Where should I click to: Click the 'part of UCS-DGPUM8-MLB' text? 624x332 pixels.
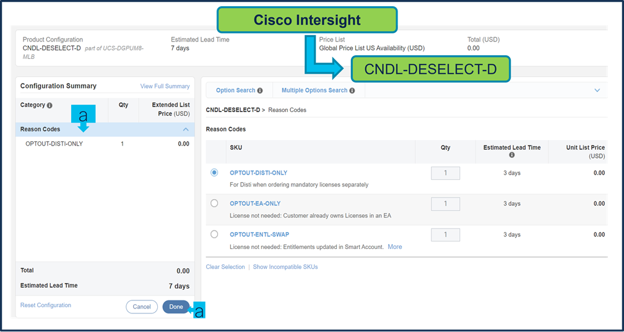click(83, 53)
